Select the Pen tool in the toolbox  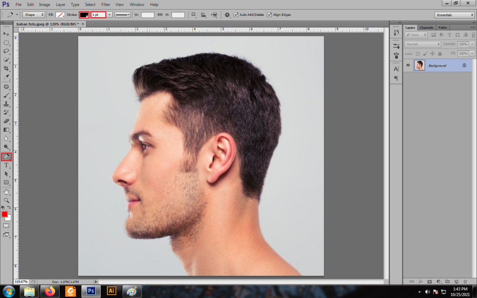pyautogui.click(x=7, y=157)
